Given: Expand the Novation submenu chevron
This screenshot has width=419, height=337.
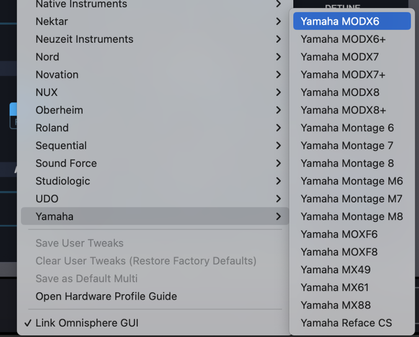Looking at the screenshot, I should pos(278,75).
